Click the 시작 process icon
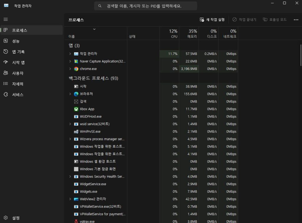The height and width of the screenshot is (223, 302). pyautogui.click(x=76, y=87)
